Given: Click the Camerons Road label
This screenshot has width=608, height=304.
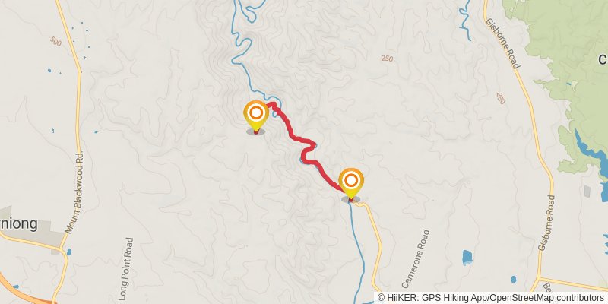Looking at the screenshot, I should (x=416, y=258).
